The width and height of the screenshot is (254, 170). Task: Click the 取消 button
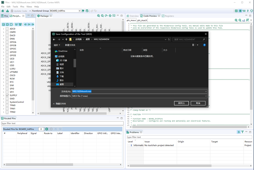(x=198, y=103)
